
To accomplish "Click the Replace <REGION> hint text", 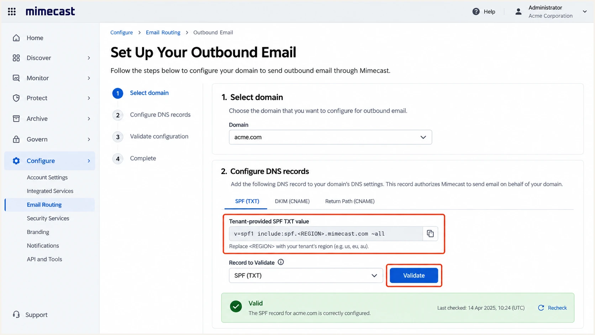I will (299, 246).
